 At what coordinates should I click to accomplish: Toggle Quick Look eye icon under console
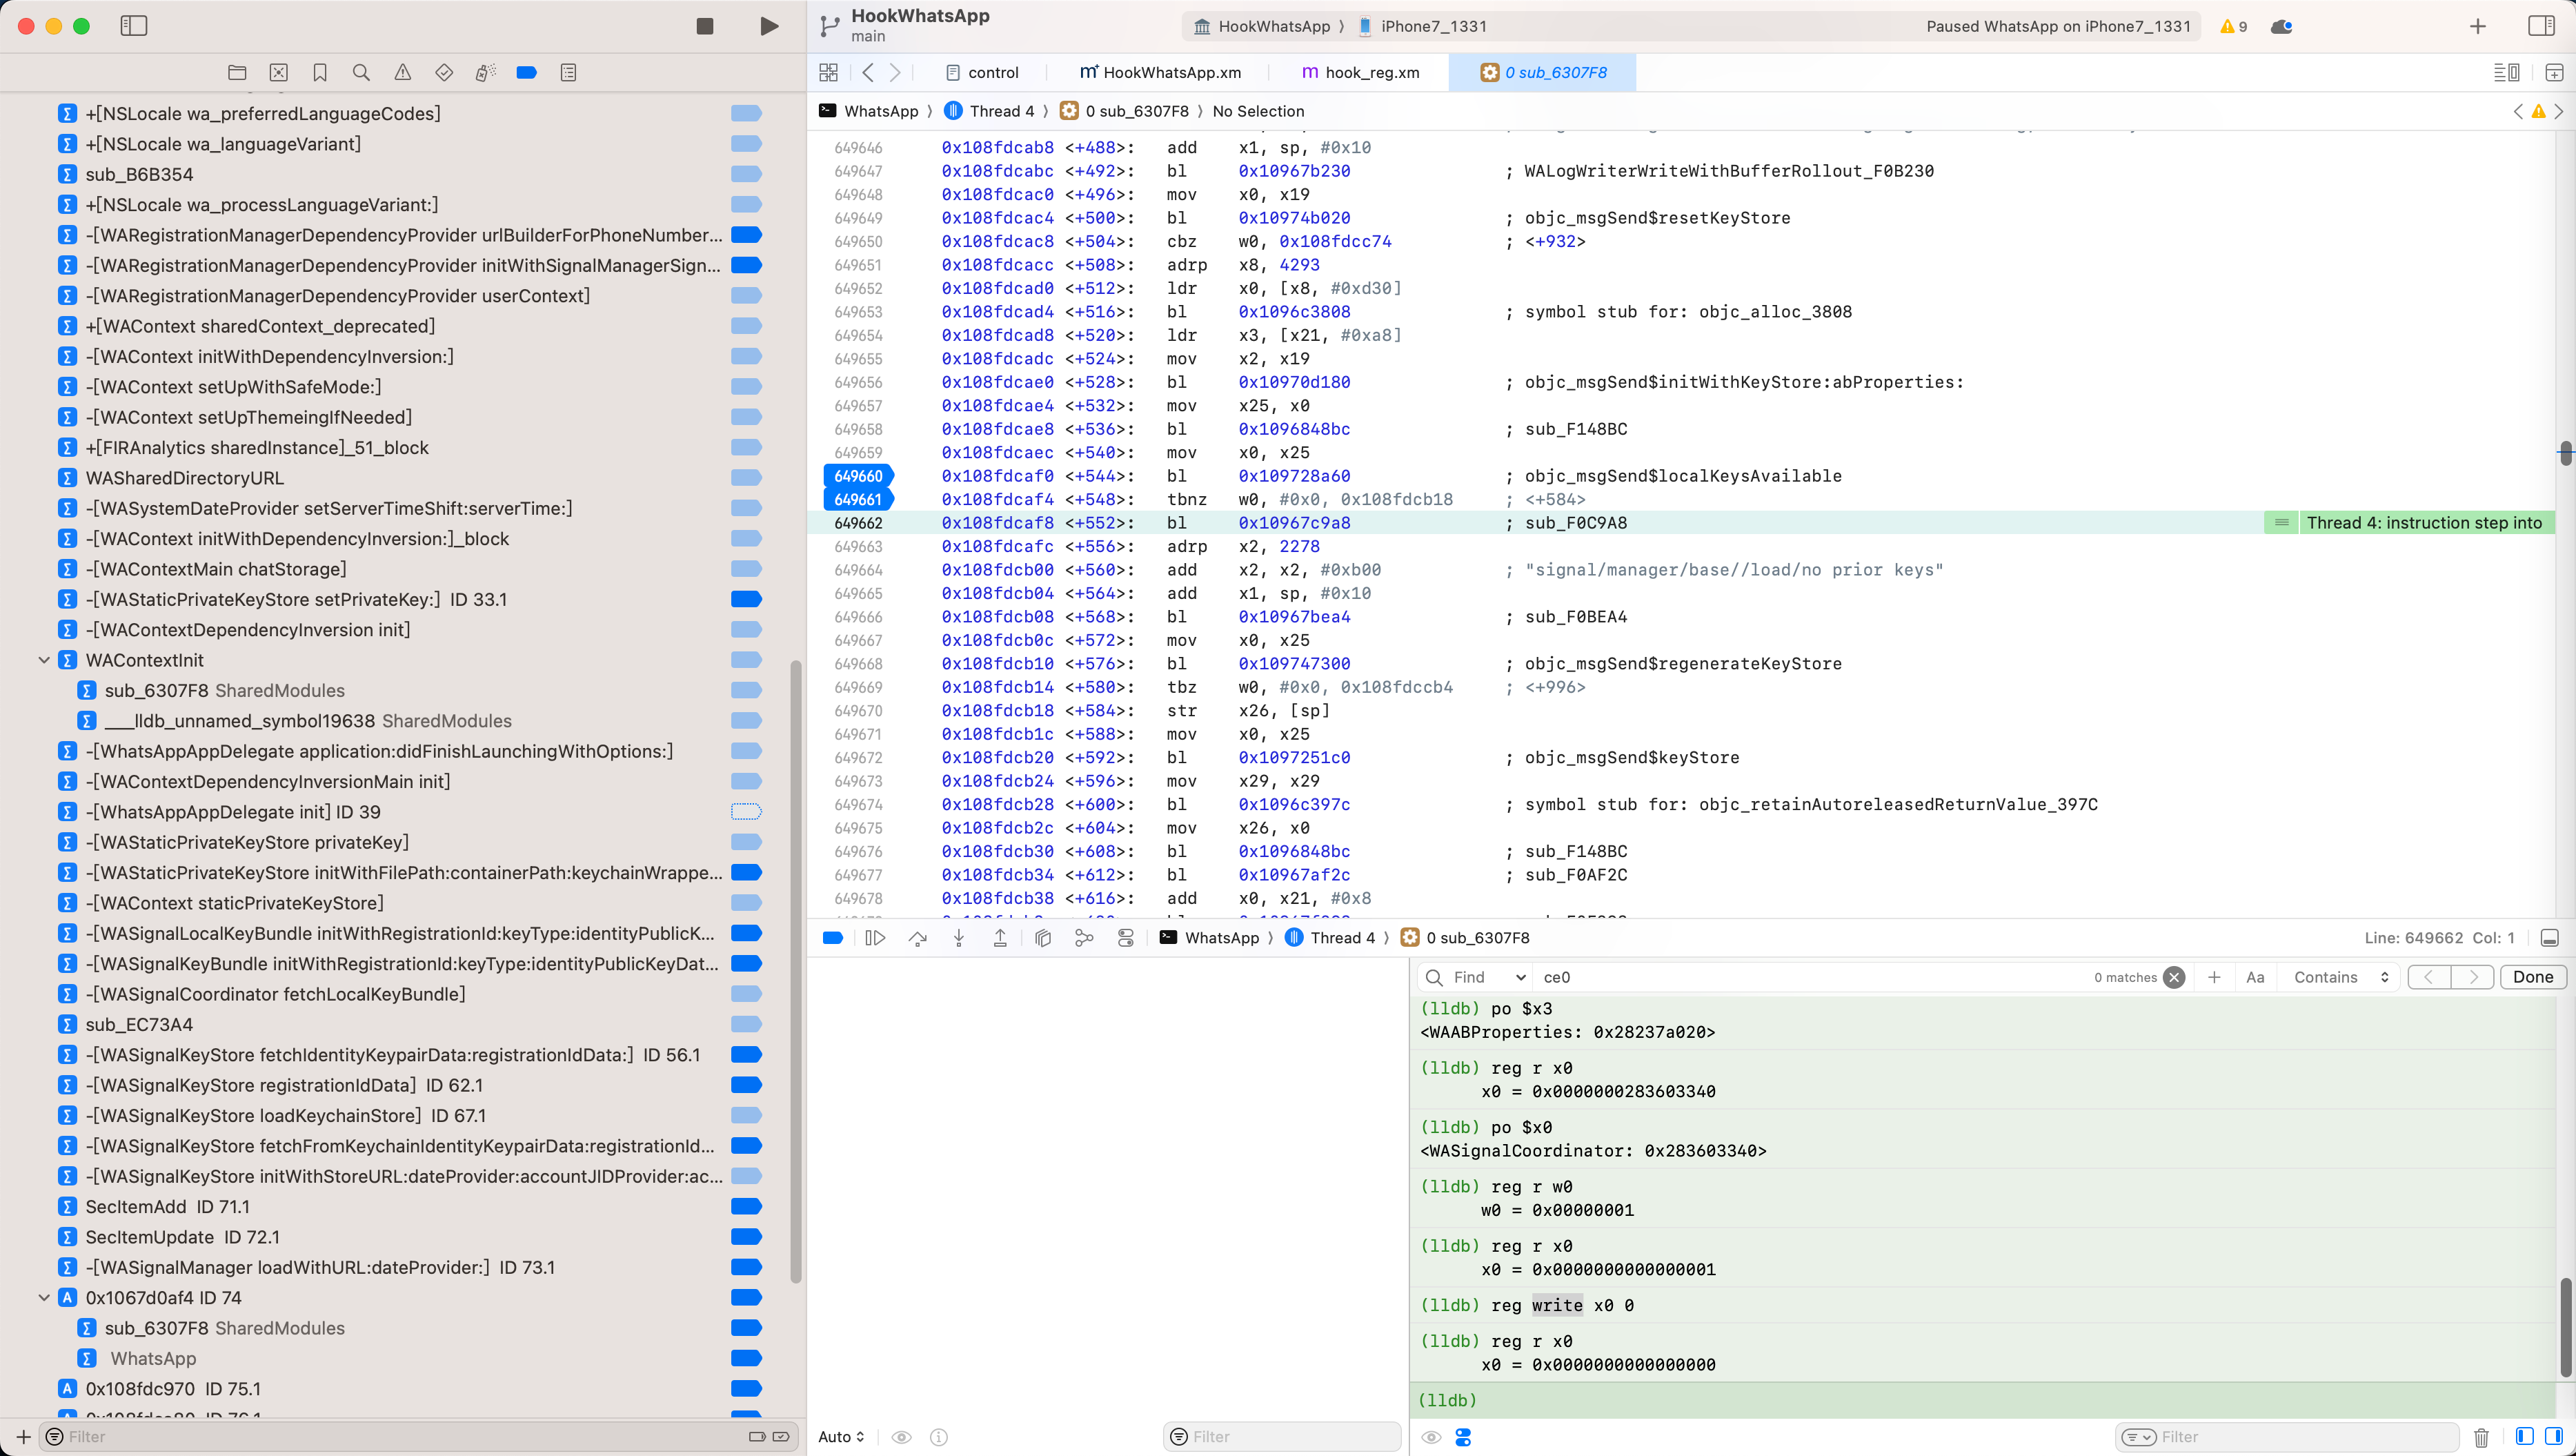tap(1431, 1437)
